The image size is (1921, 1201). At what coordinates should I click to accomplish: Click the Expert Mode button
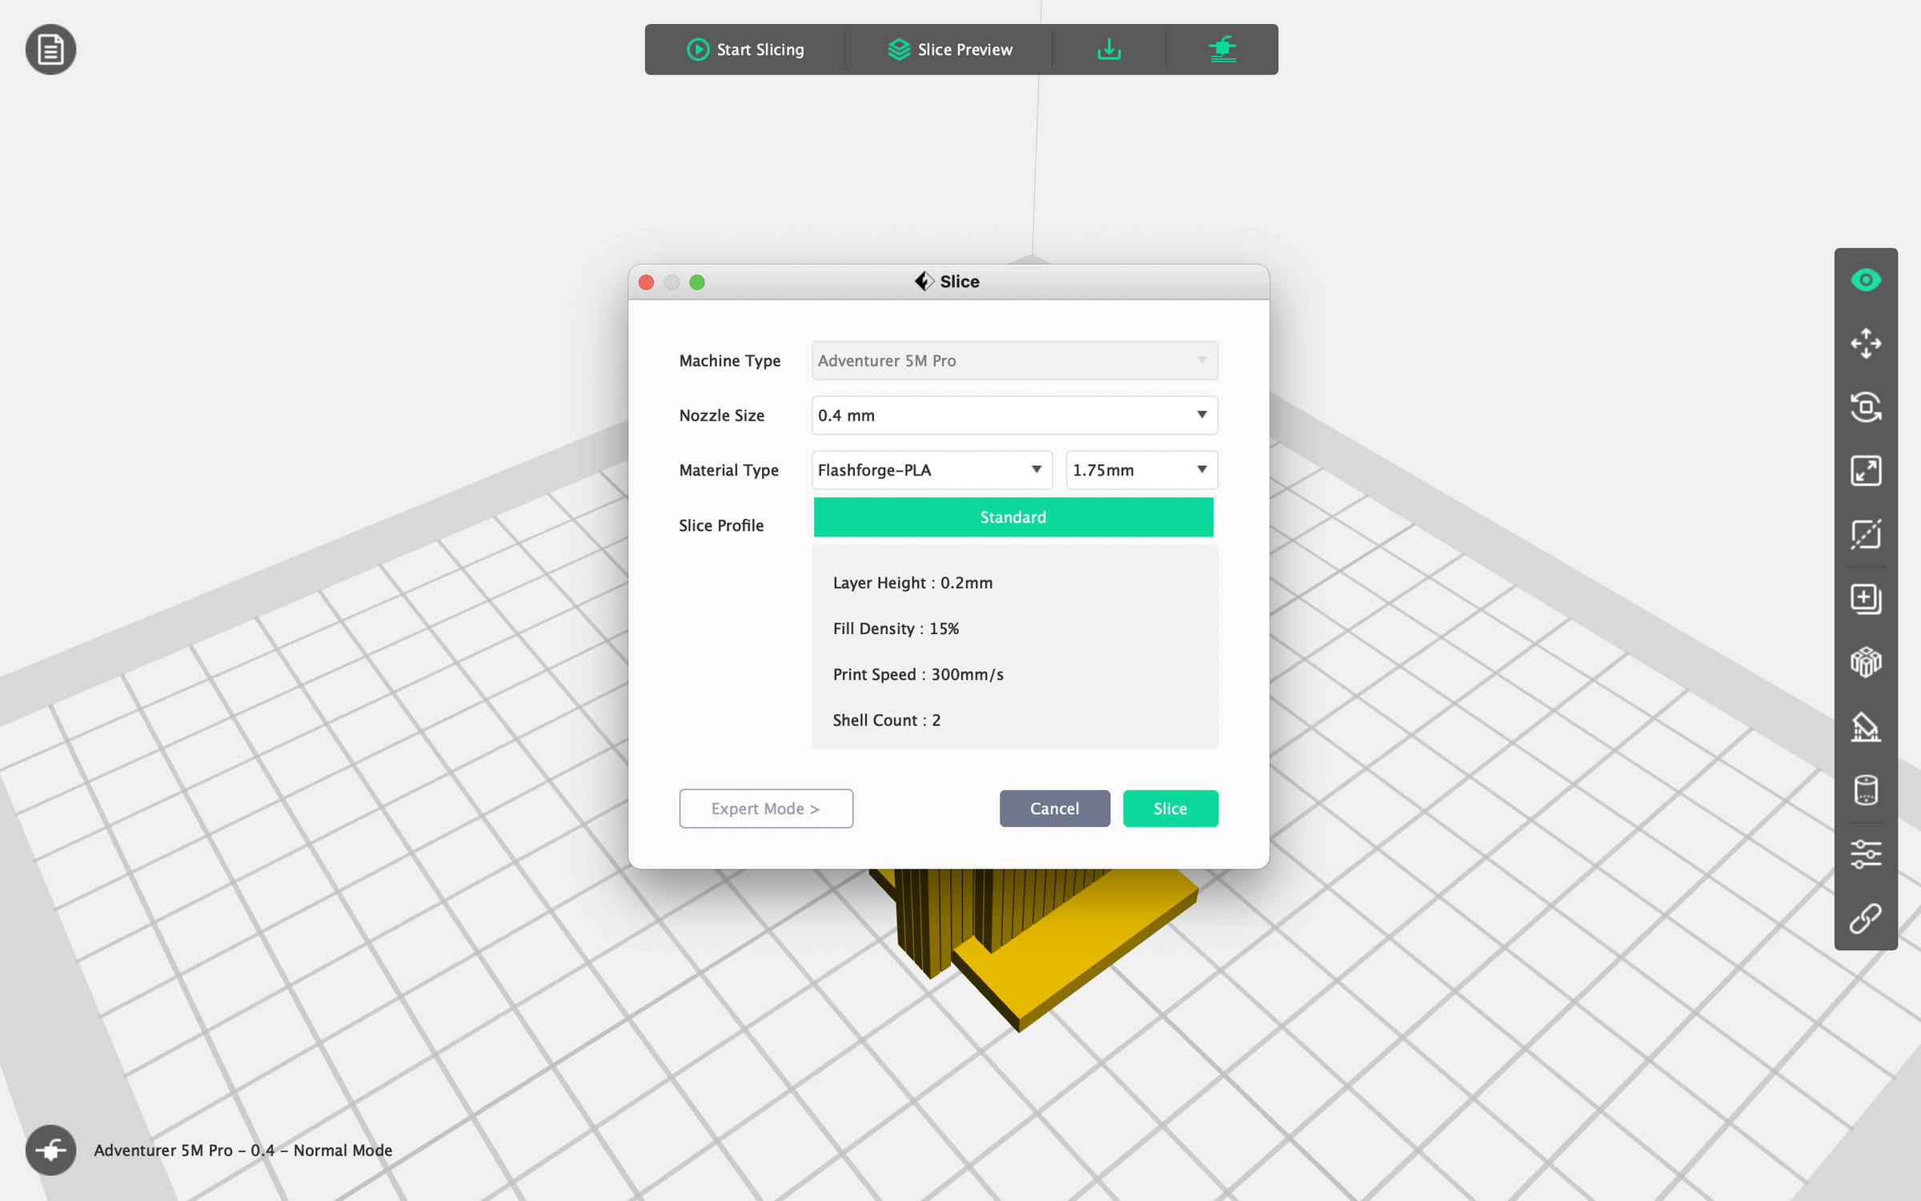click(765, 809)
